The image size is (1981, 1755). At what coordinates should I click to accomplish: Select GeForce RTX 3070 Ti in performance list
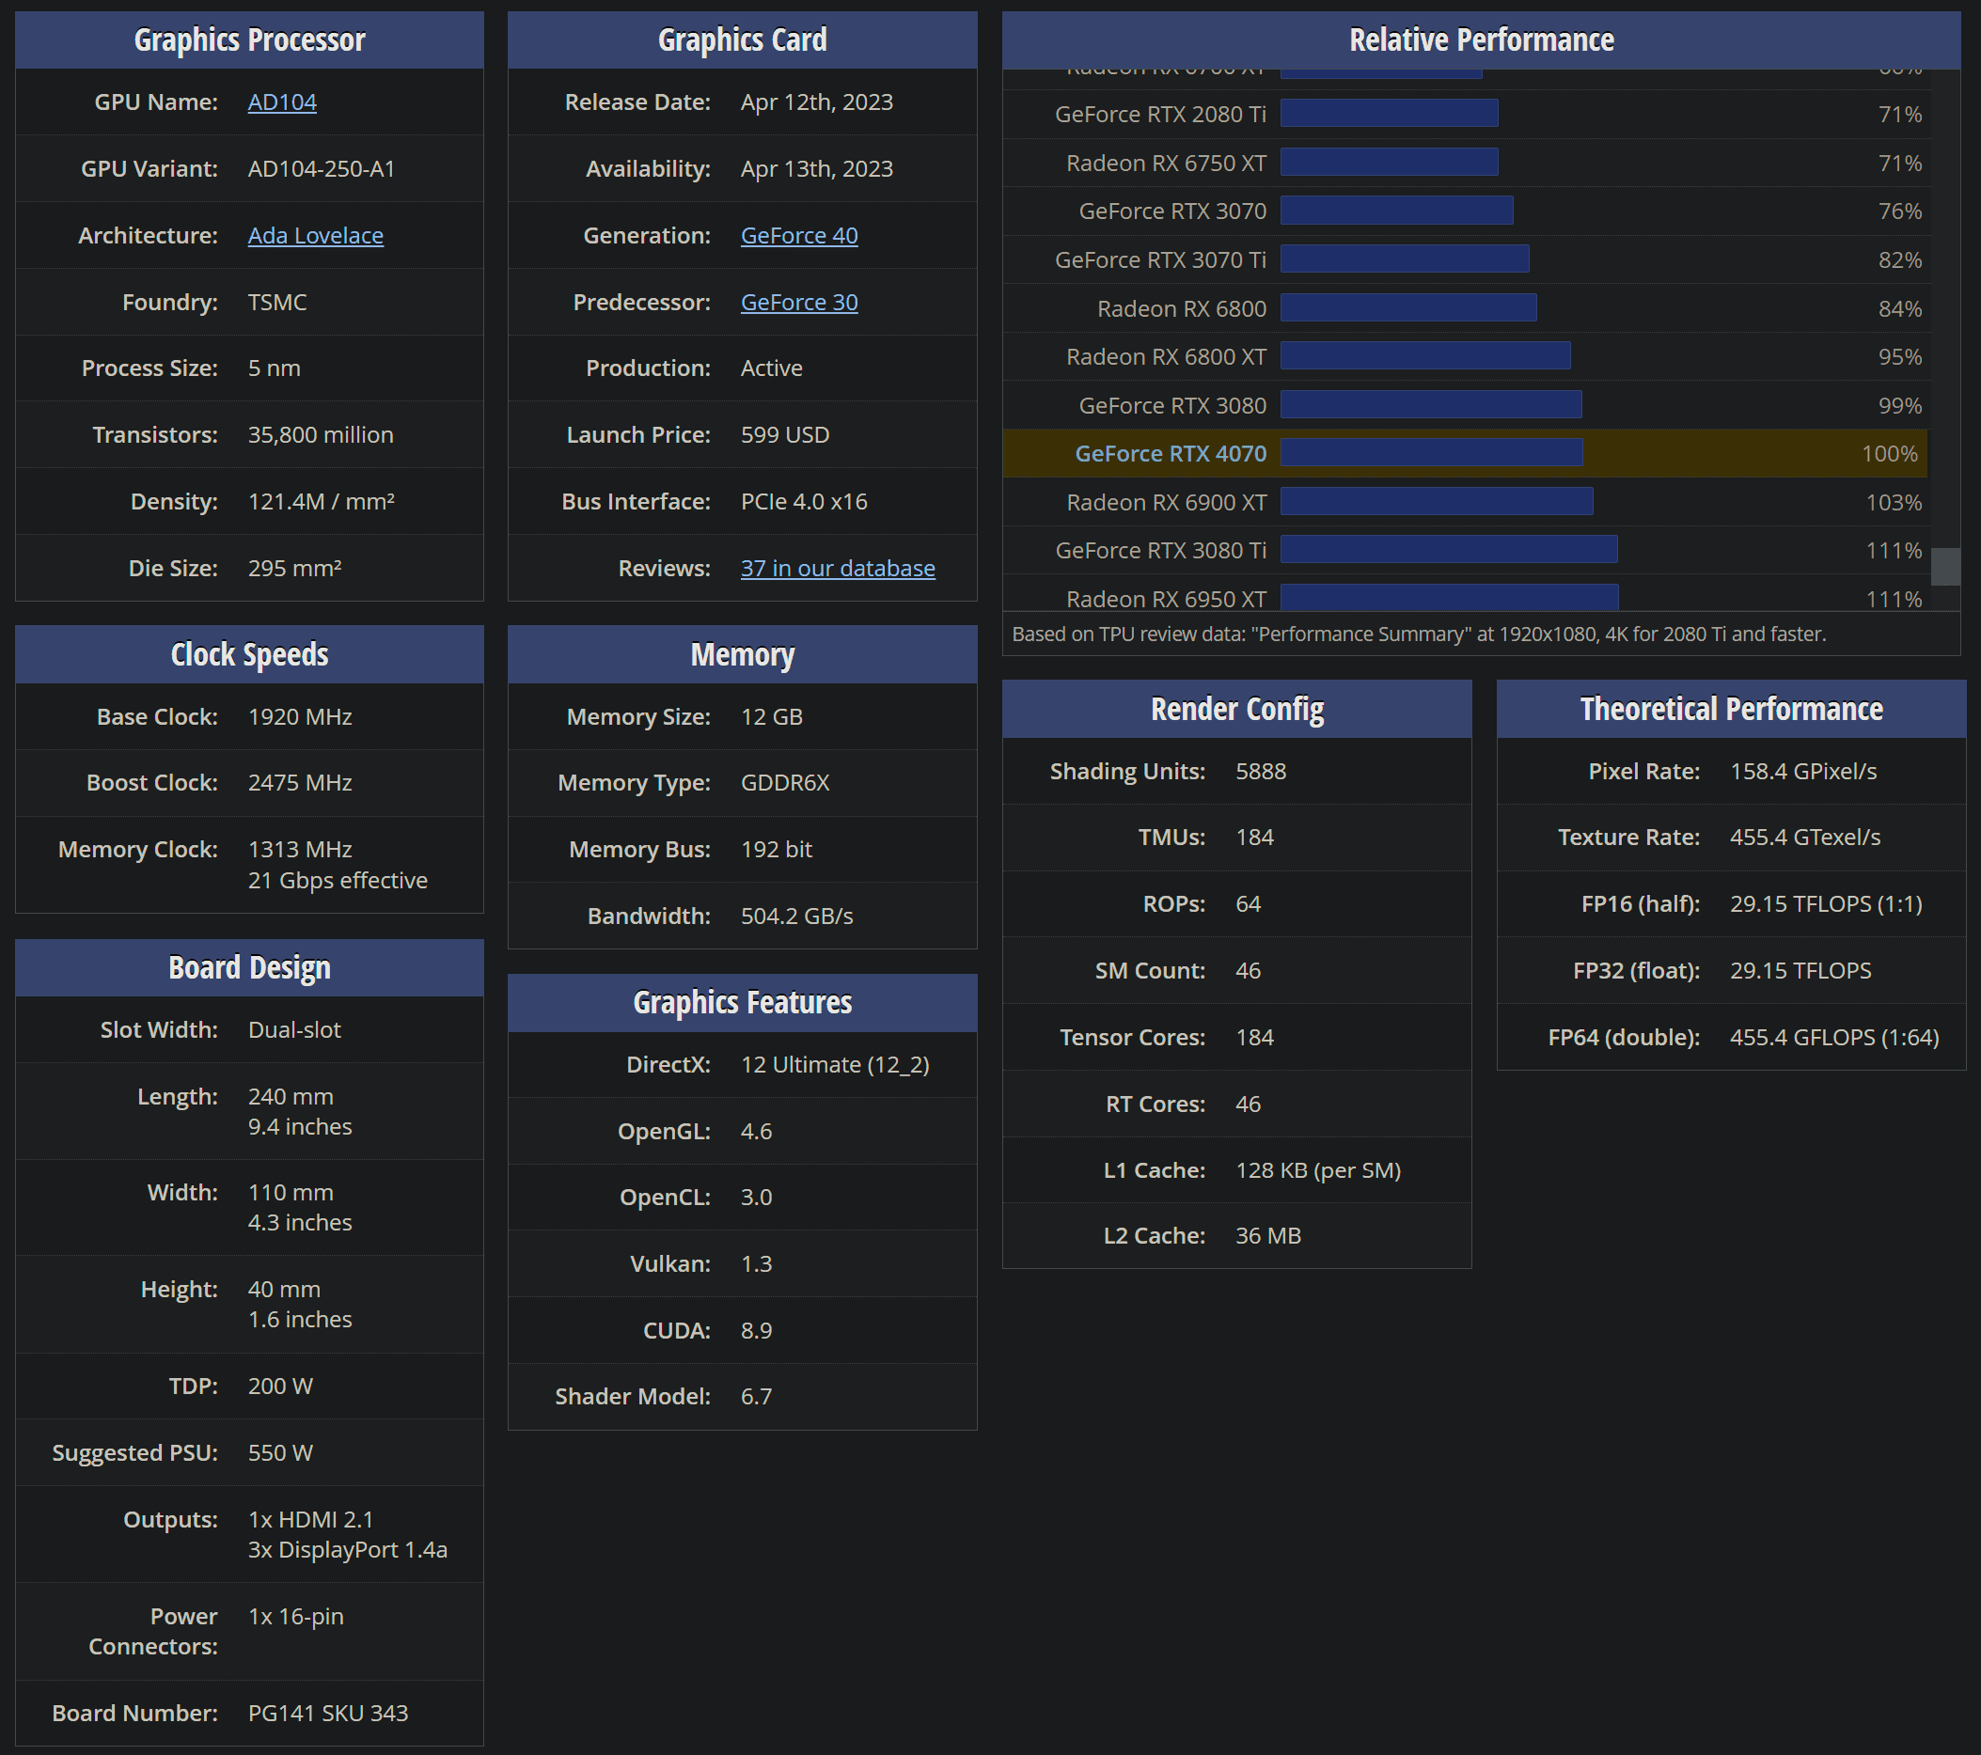(1160, 259)
